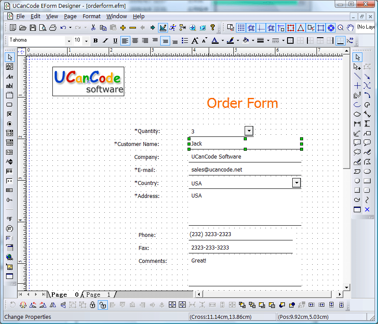The image size is (378, 324).
Task: Open the Window menu
Action: 116,16
